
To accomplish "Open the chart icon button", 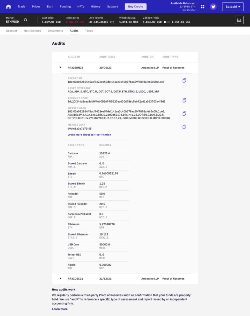I will click(239, 20).
